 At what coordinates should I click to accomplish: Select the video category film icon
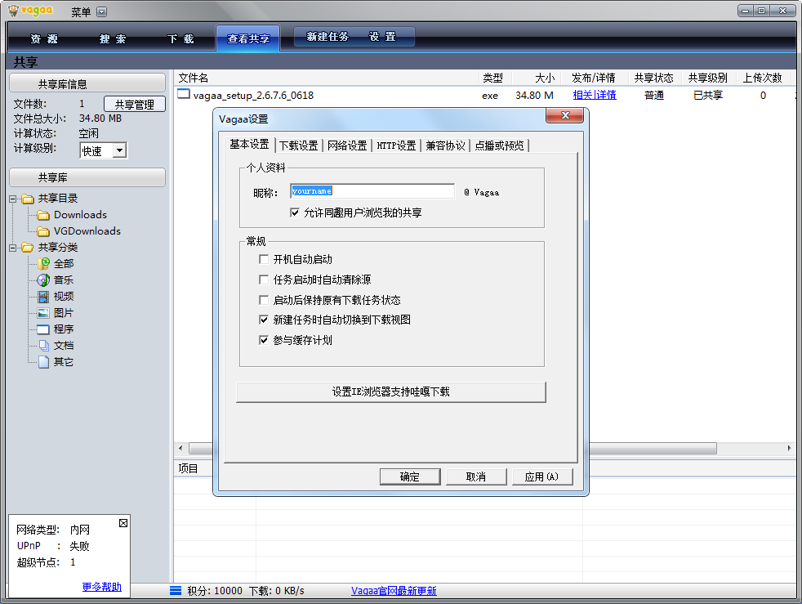pos(43,297)
